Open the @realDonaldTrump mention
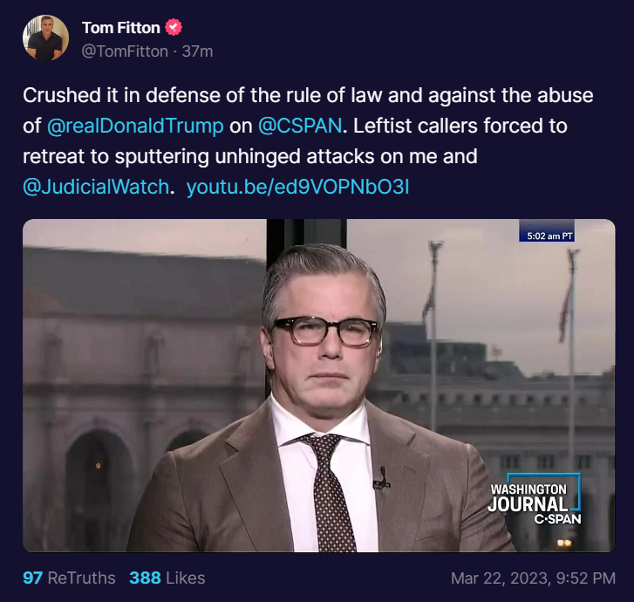 pos(135,126)
